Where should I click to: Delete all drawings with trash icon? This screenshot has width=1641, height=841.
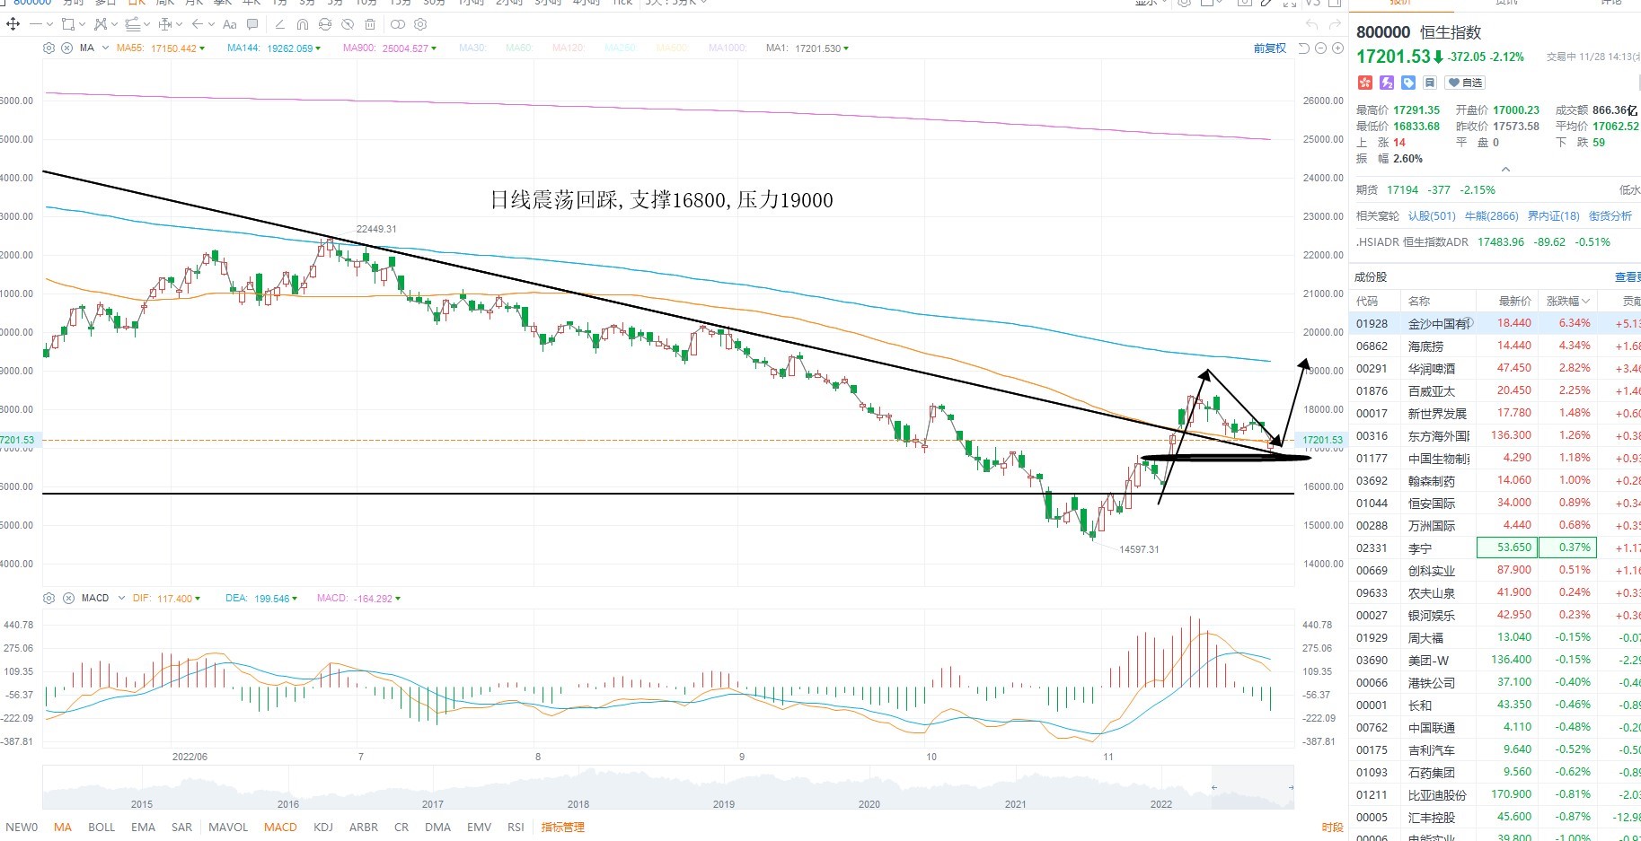click(x=370, y=24)
